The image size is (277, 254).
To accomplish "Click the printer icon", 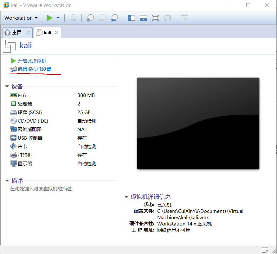I will point(13,155).
